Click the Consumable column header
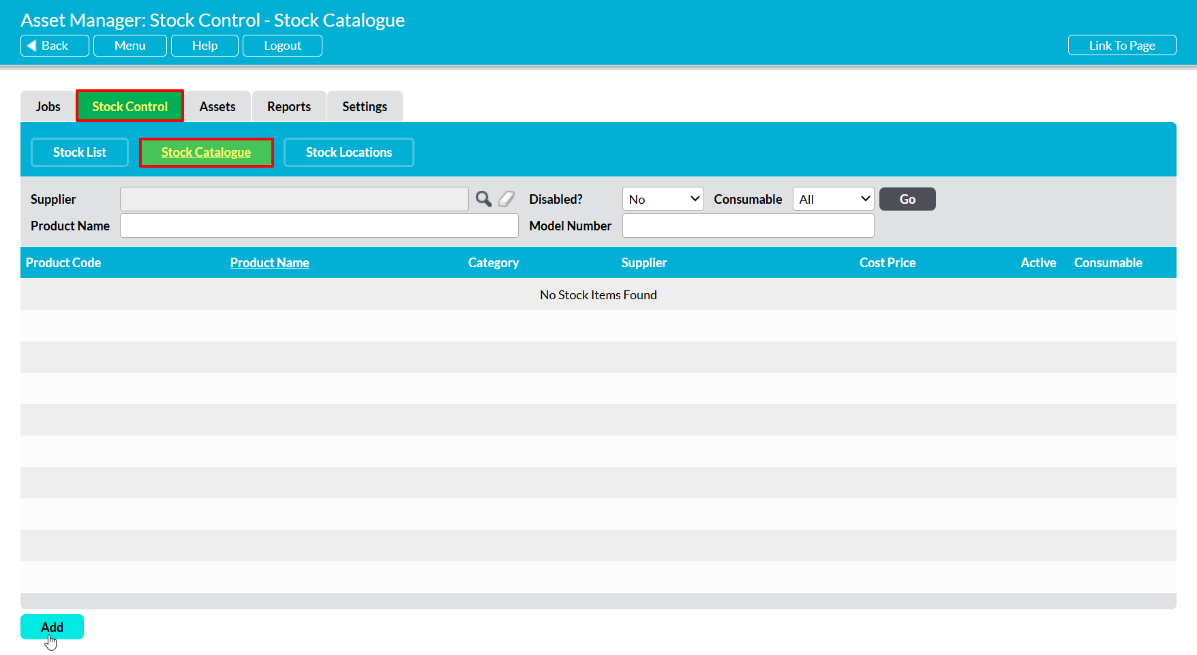 click(1108, 262)
